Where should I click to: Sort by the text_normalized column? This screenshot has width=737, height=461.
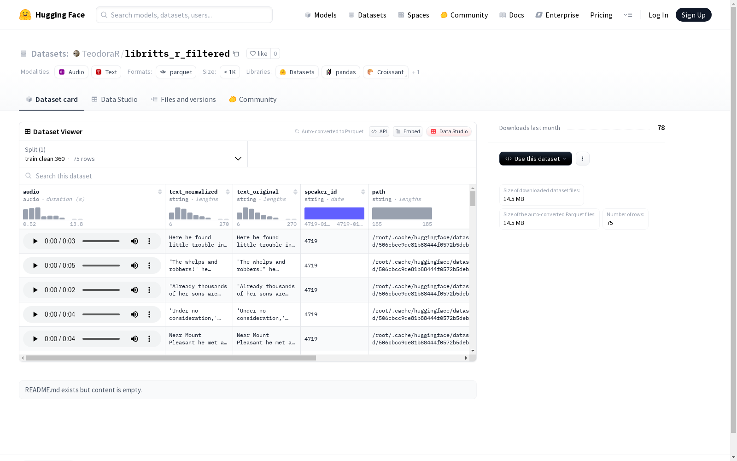tap(228, 192)
